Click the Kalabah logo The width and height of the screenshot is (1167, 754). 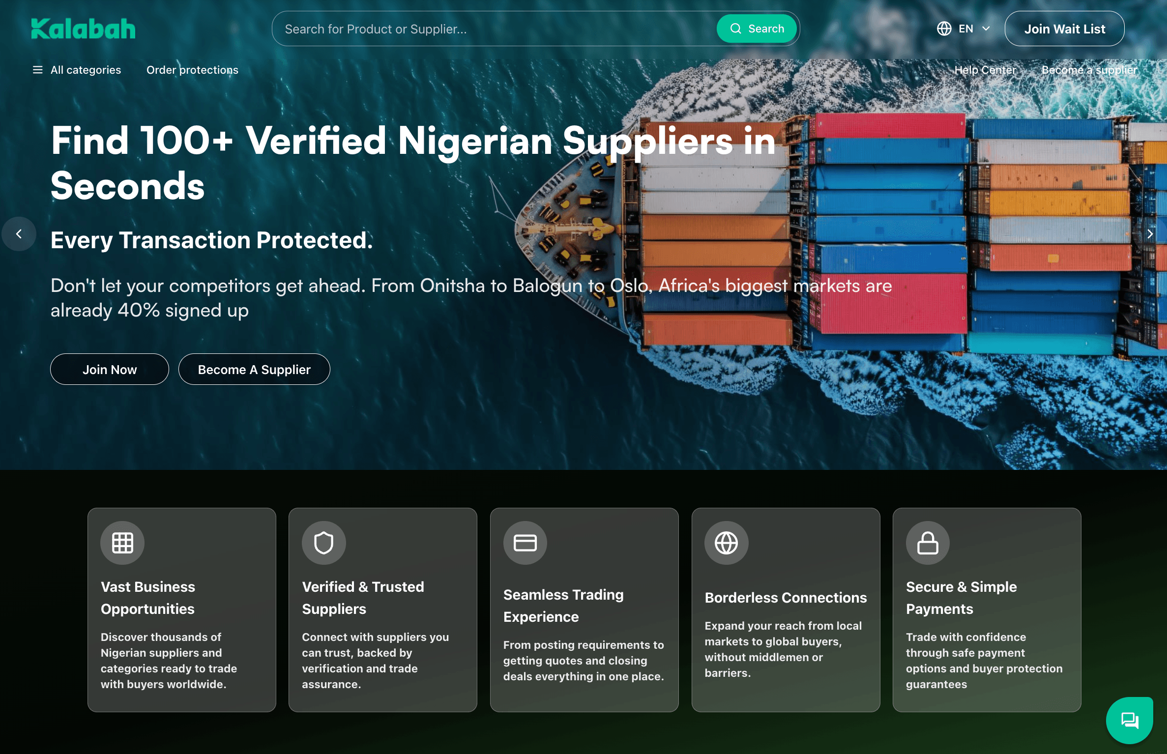[x=83, y=29]
